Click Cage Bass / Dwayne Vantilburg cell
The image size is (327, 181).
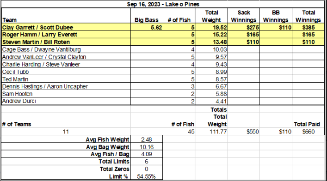pyautogui.click(x=66, y=49)
